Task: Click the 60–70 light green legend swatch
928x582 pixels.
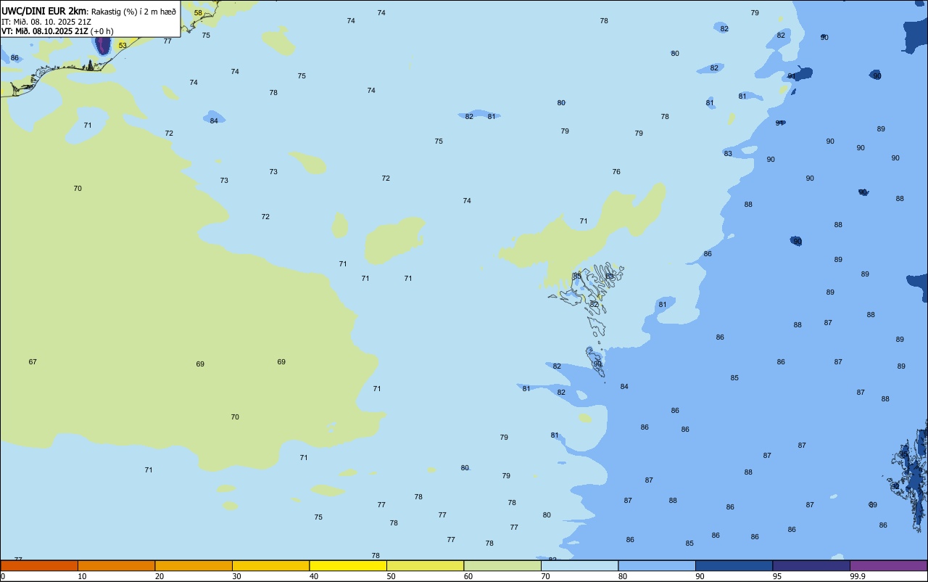Action: (x=502, y=565)
